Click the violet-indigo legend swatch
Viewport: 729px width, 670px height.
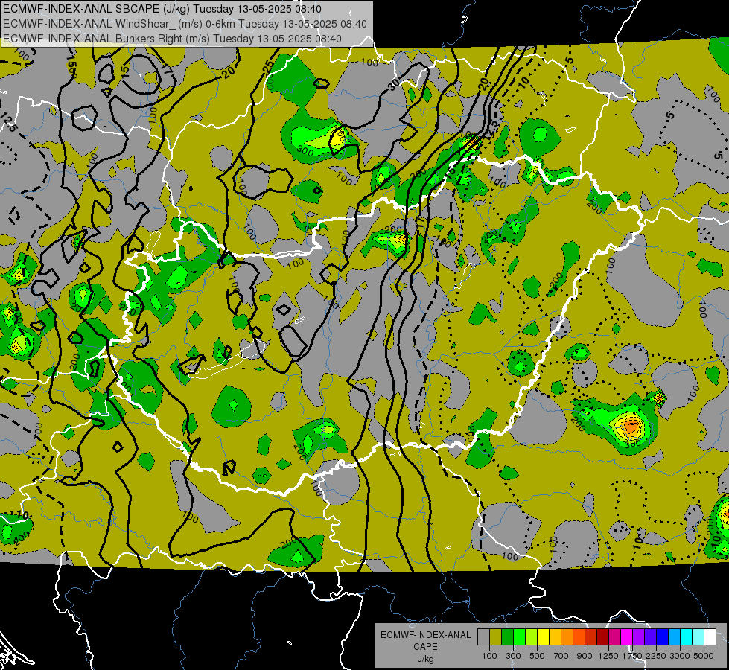[650, 636]
